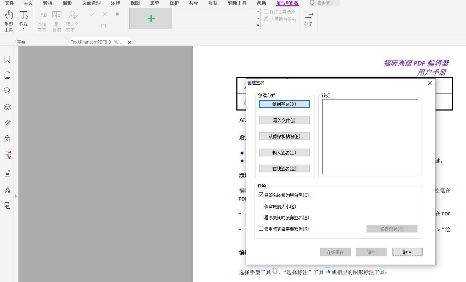Screen dimensions: 466x282
Task: Click the 关闭 icon to exit Fill & Sign
Action: point(308,18)
